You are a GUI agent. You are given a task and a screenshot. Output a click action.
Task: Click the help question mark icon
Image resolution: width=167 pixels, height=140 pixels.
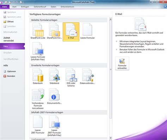pyautogui.click(x=165, y=7)
